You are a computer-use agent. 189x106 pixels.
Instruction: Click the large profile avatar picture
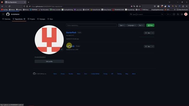coord(49,40)
